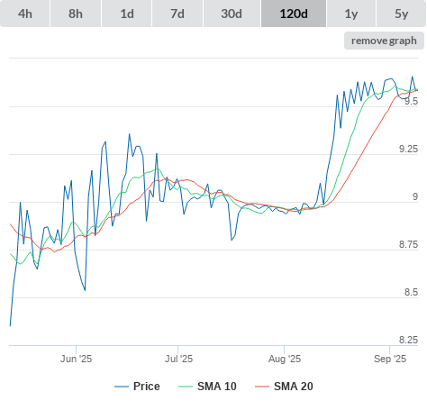
Task: Hide the SMA 10 legend series
Action: 217,387
